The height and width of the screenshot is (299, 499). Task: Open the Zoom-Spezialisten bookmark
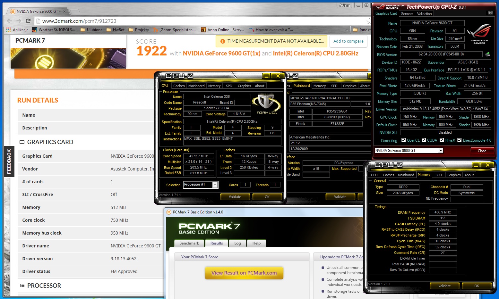click(175, 30)
